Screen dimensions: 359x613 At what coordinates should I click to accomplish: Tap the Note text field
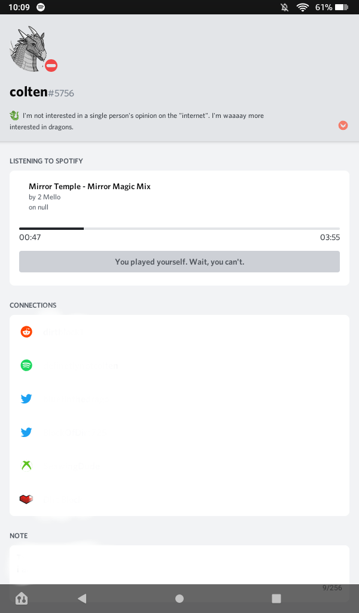[180, 566]
